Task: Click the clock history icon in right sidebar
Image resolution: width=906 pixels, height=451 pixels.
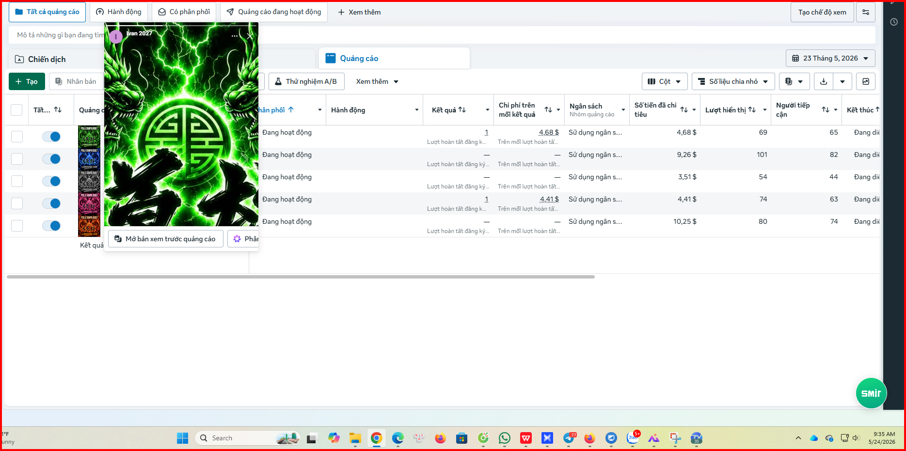Action: pos(894,22)
